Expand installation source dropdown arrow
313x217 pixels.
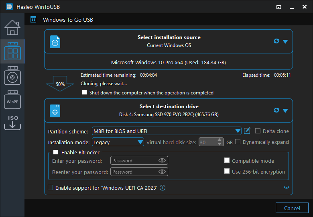pos(285,41)
